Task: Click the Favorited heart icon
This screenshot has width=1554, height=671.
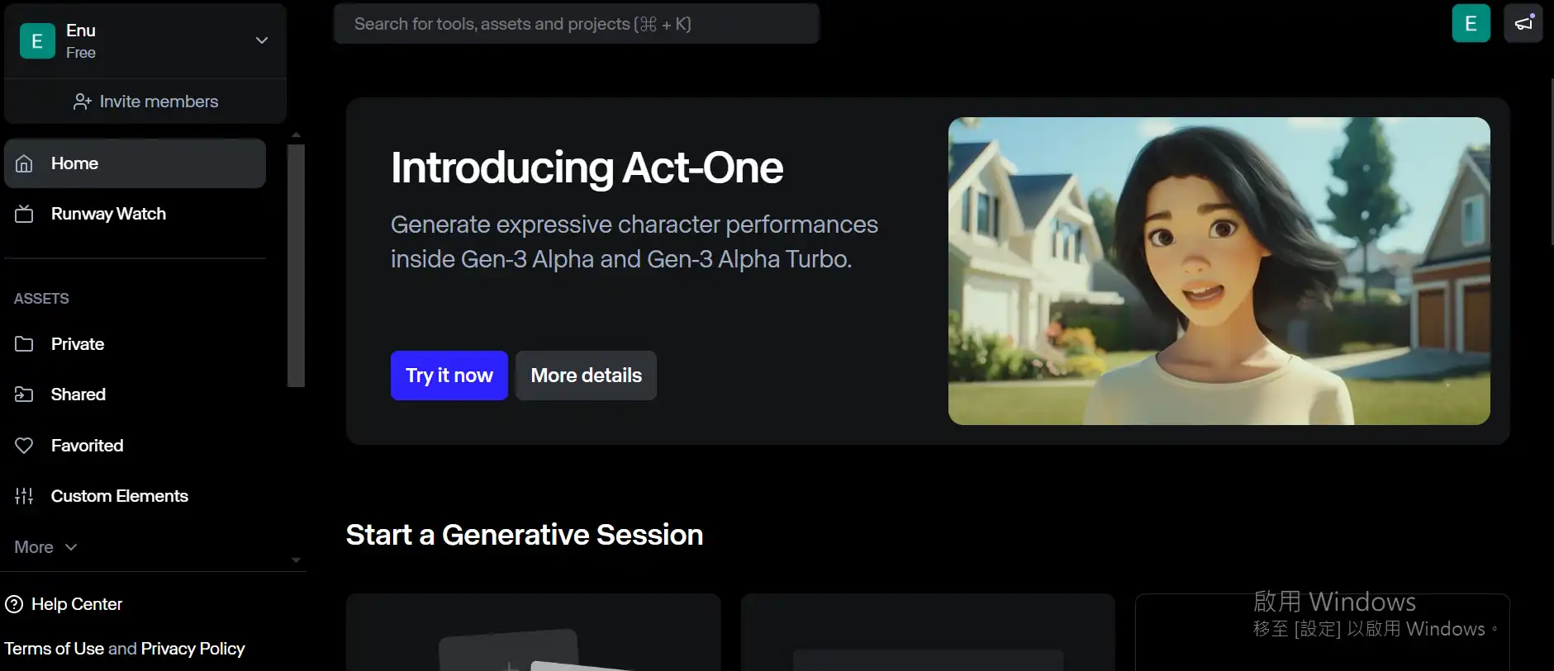Action: point(25,446)
